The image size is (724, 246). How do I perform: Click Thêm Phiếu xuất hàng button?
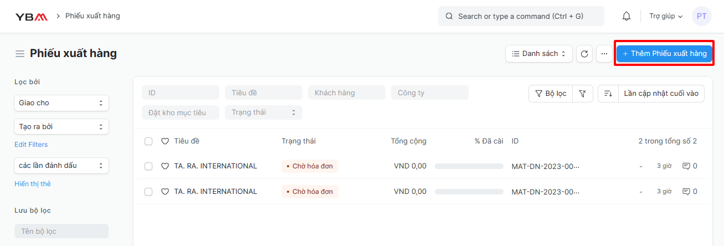664,54
